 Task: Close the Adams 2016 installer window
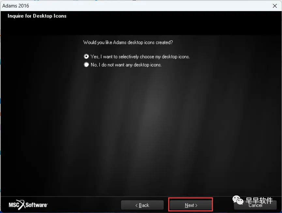point(275,6)
